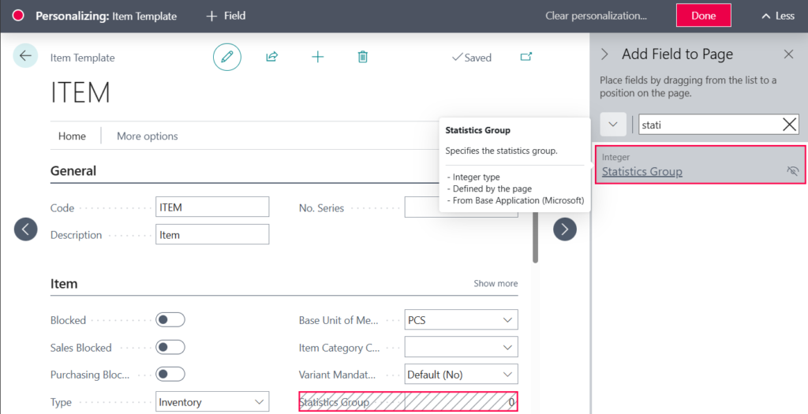808x414 pixels.
Task: Go to next record using right arrow
Action: 564,229
